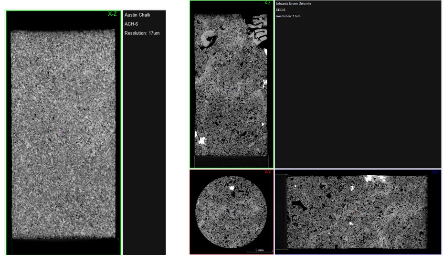
Task: Select the ACH-6 sample label
Action: pos(132,24)
